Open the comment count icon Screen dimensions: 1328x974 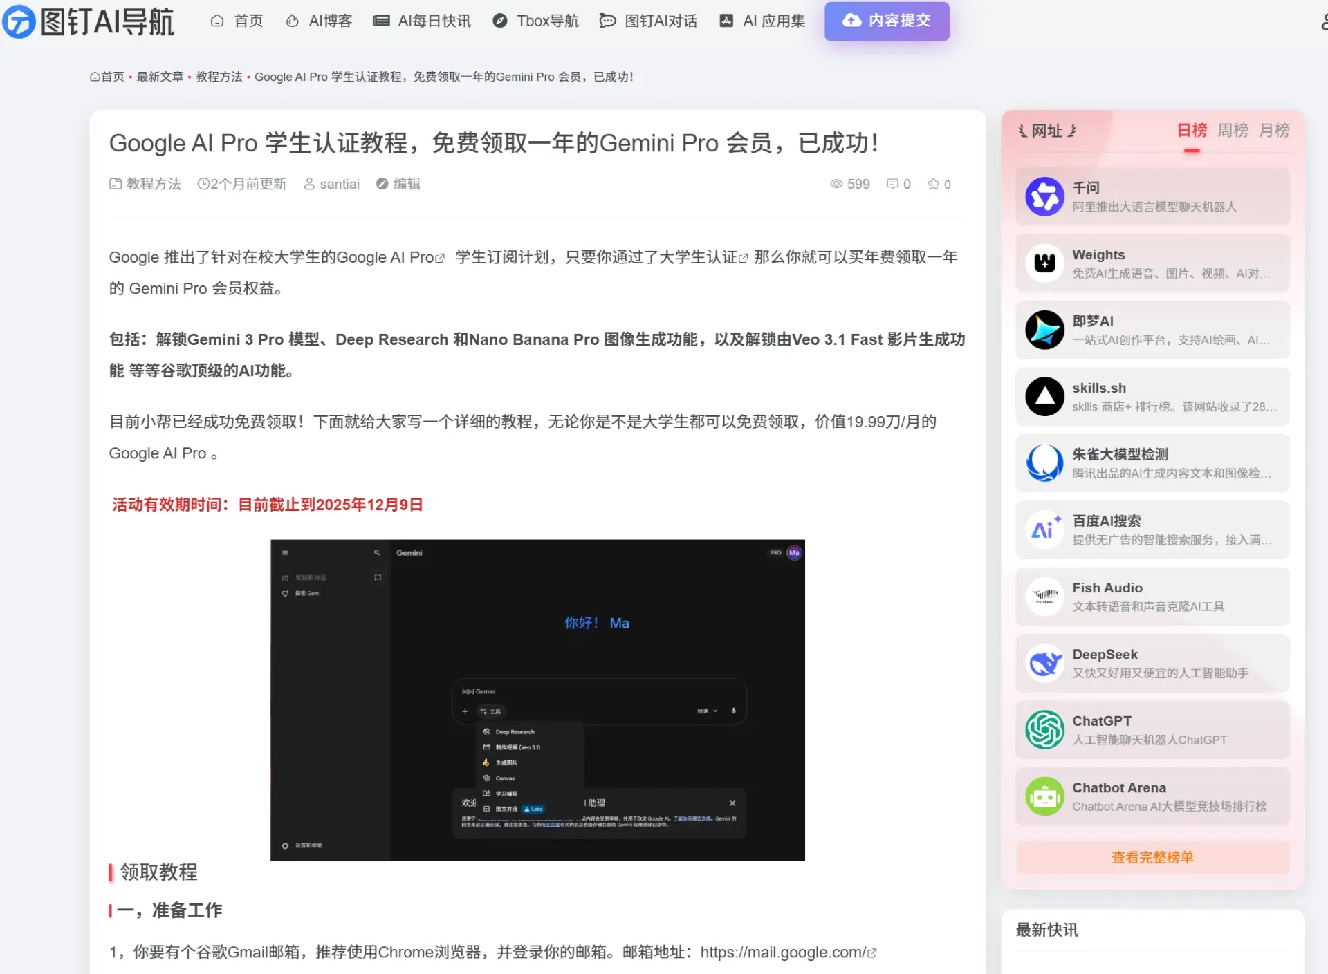892,184
